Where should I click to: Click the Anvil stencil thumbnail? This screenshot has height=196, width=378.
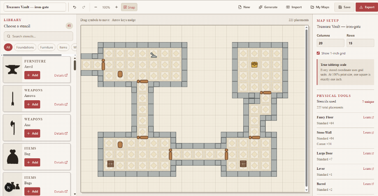13,70
